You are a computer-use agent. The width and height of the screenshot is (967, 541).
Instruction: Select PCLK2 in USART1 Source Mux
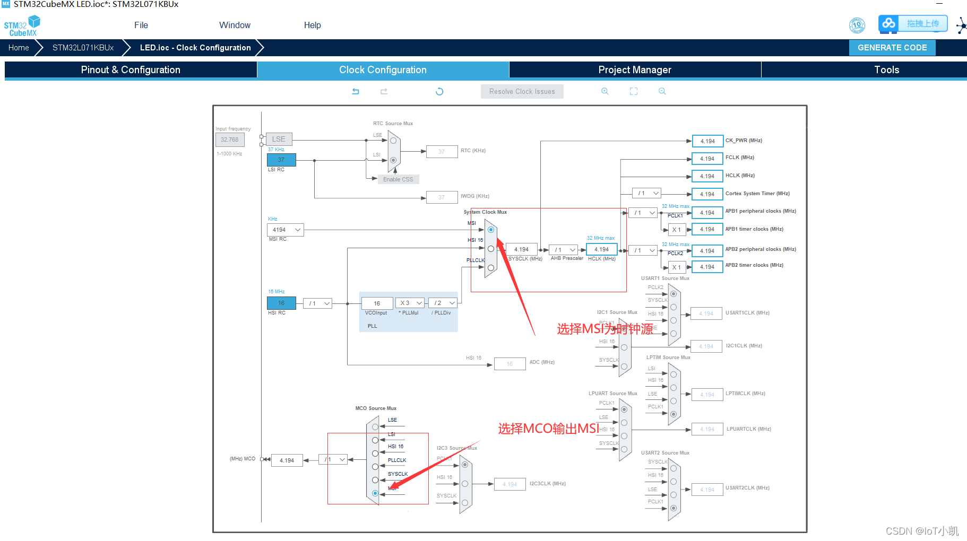[x=674, y=294]
